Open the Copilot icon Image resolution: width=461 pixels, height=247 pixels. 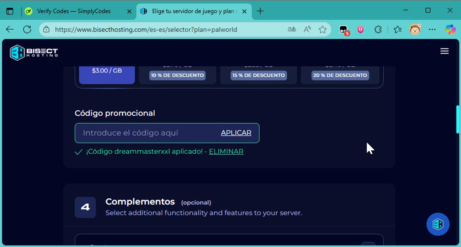pos(451,29)
